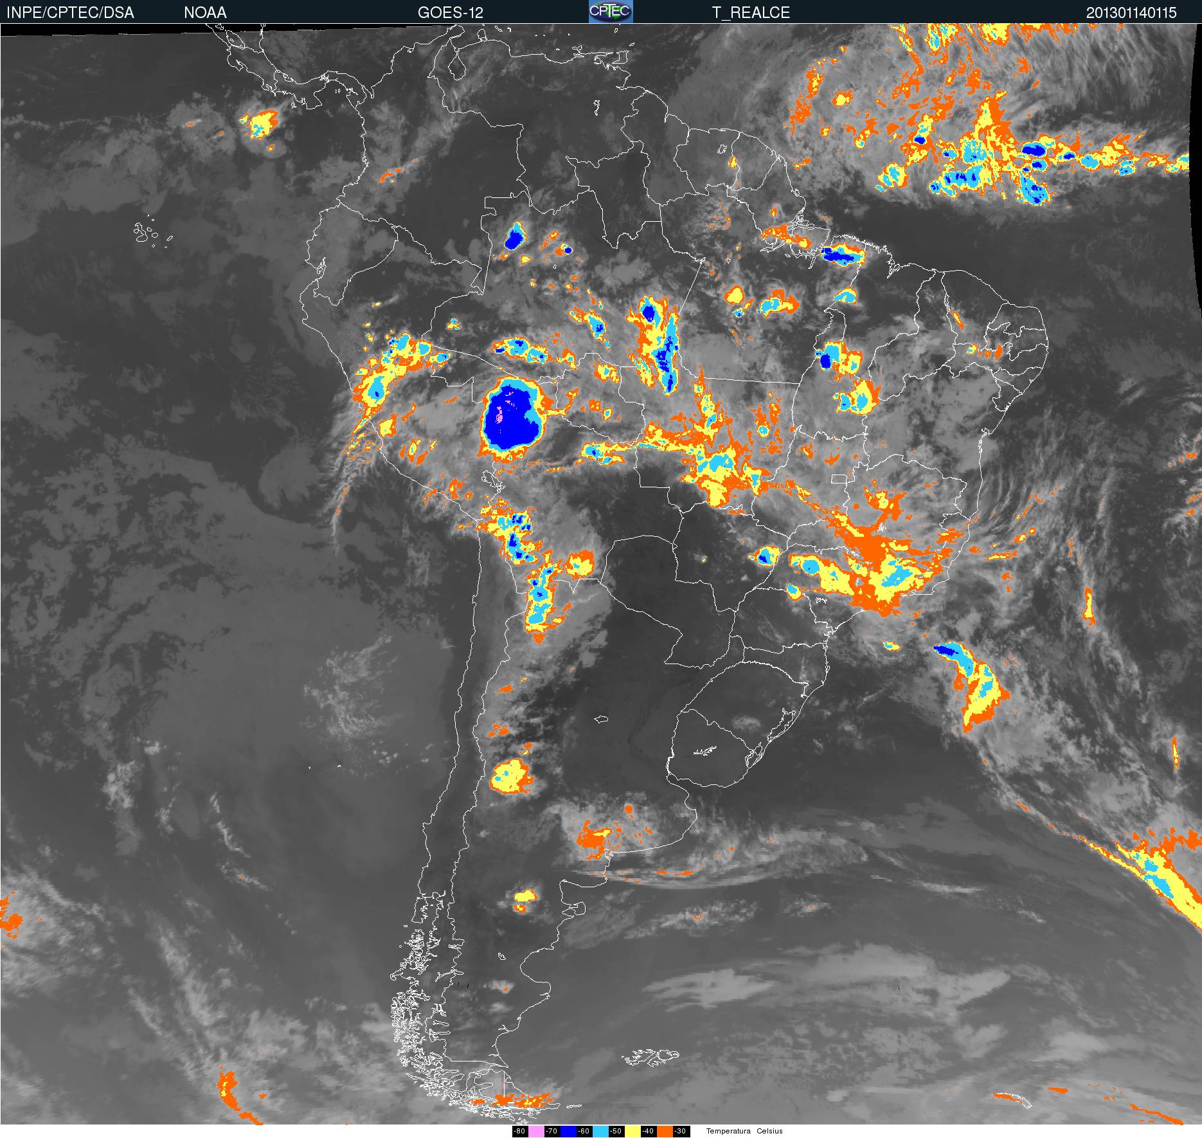Screen dimensions: 1202x1138
Task: Click the orange legend color swatch
Action: click(x=665, y=1131)
